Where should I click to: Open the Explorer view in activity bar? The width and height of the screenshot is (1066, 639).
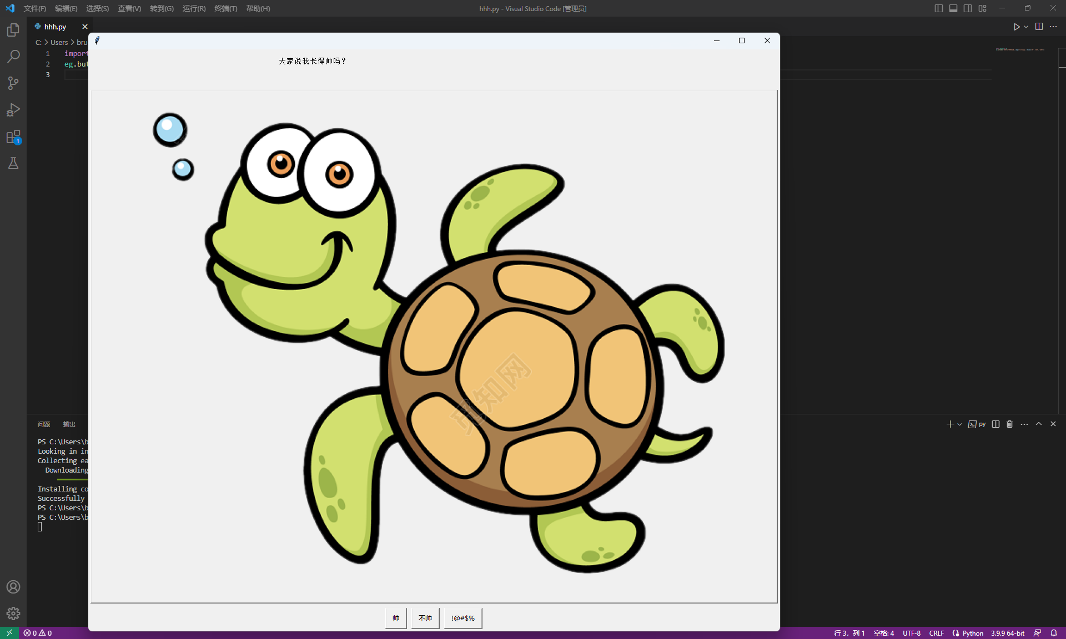(x=13, y=30)
